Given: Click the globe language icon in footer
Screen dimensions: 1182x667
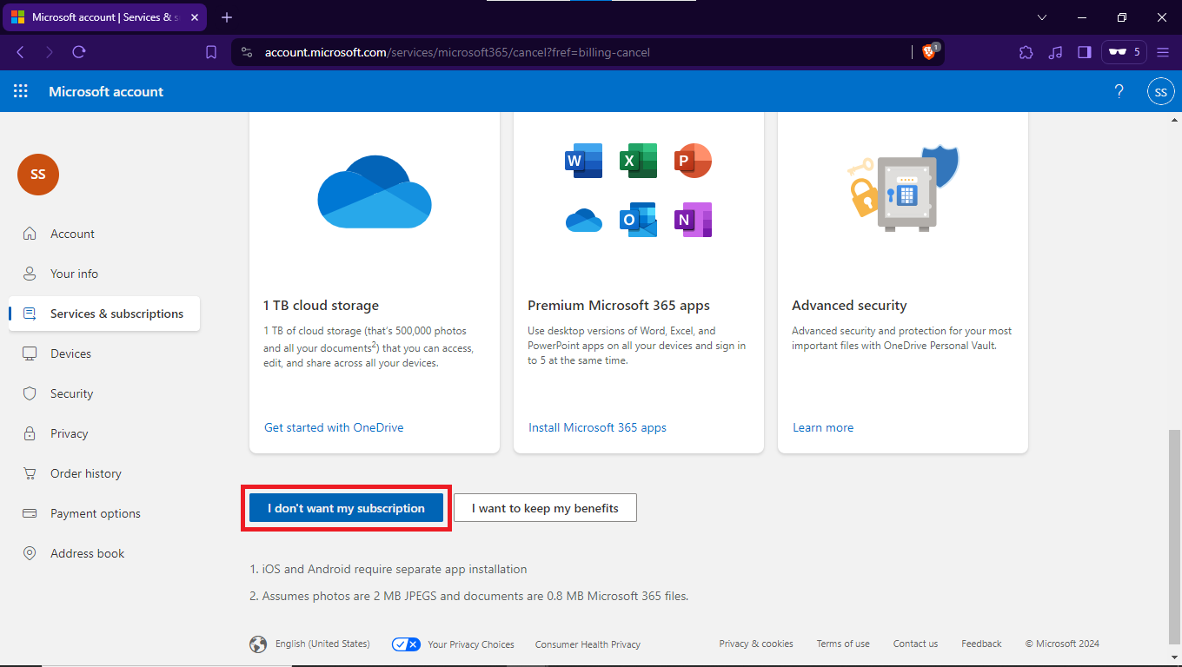Looking at the screenshot, I should point(258,644).
